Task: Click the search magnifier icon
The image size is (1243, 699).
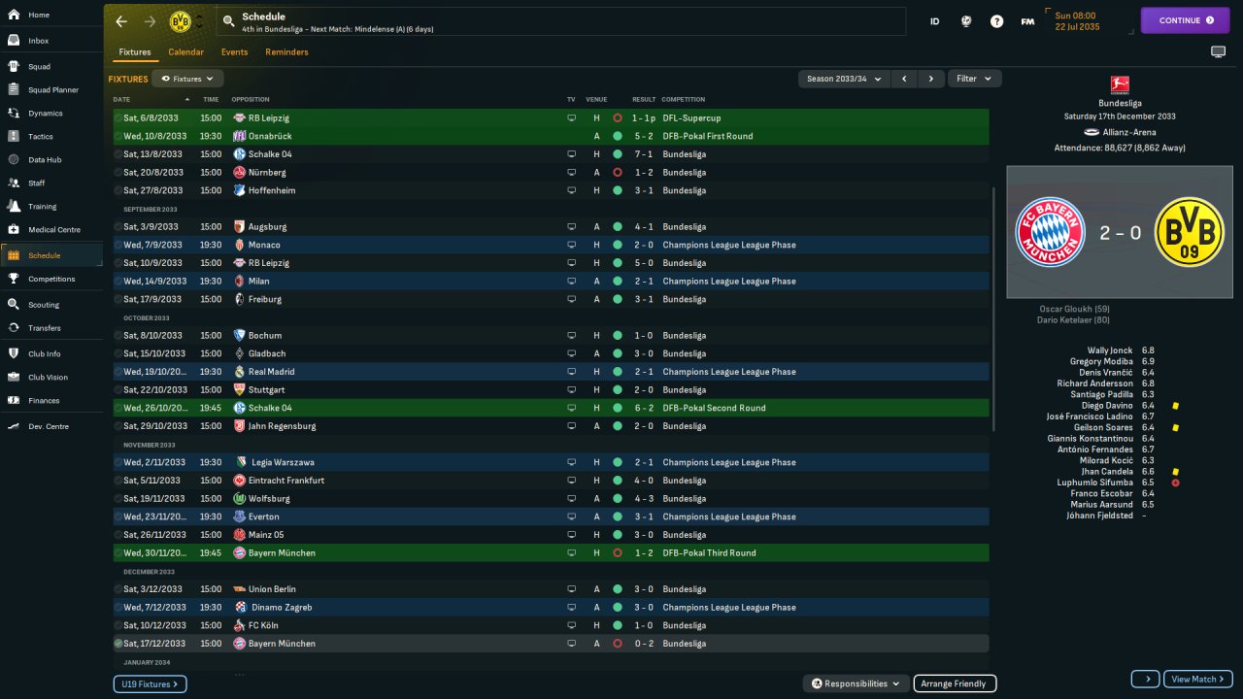Action: [228, 20]
